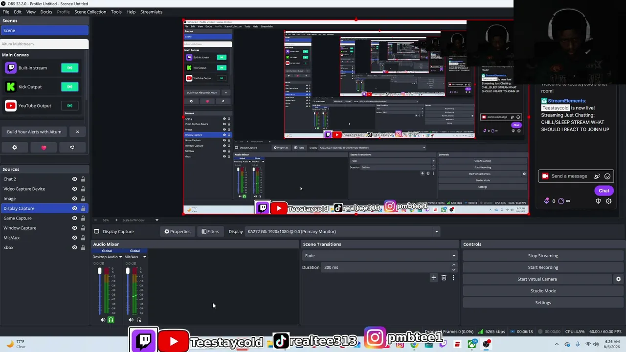Image resolution: width=626 pixels, height=352 pixels.
Task: Open the Xbox app in the taskbar
Action: (x=472, y=345)
